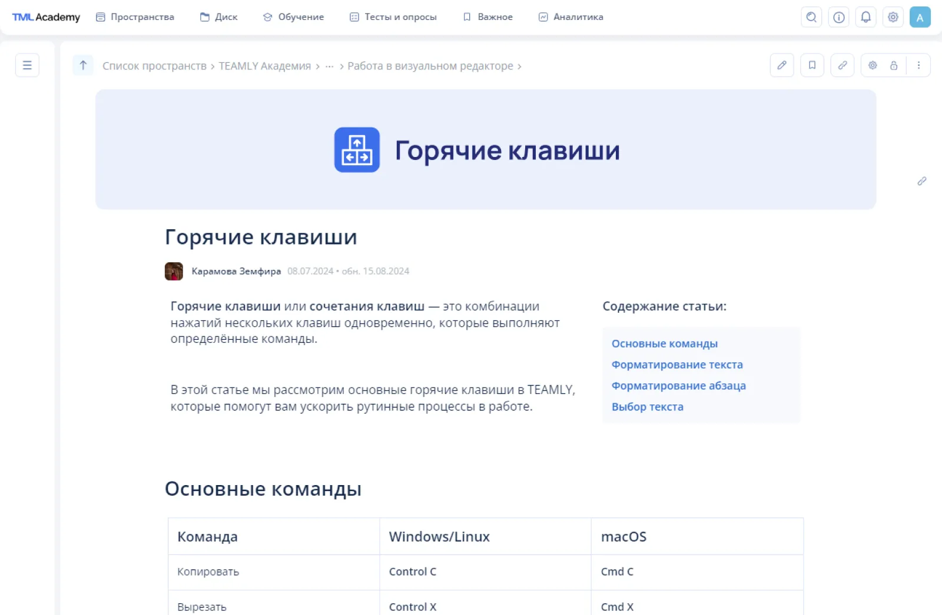Edit the article with the pencil icon
Image resolution: width=942 pixels, height=615 pixels.
[x=782, y=65]
